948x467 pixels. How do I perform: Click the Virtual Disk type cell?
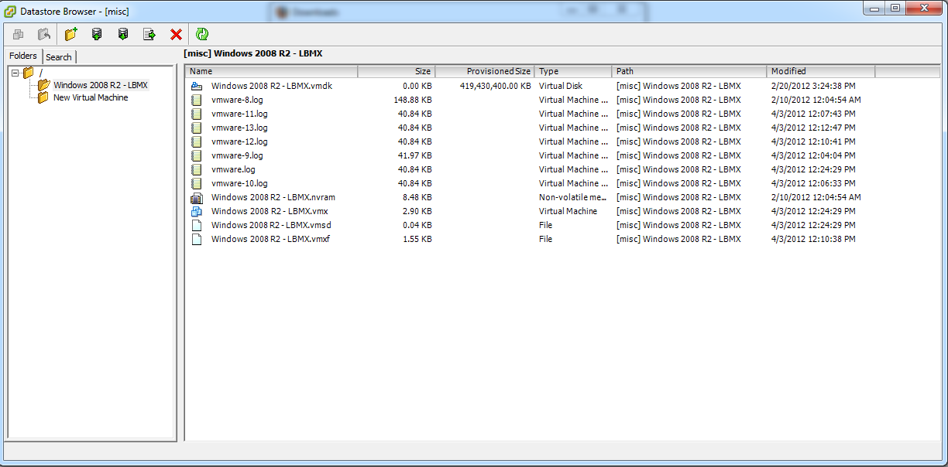(x=561, y=86)
